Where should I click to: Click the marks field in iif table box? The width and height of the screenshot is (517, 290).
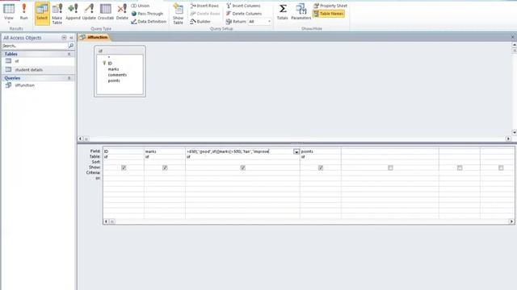(113, 69)
